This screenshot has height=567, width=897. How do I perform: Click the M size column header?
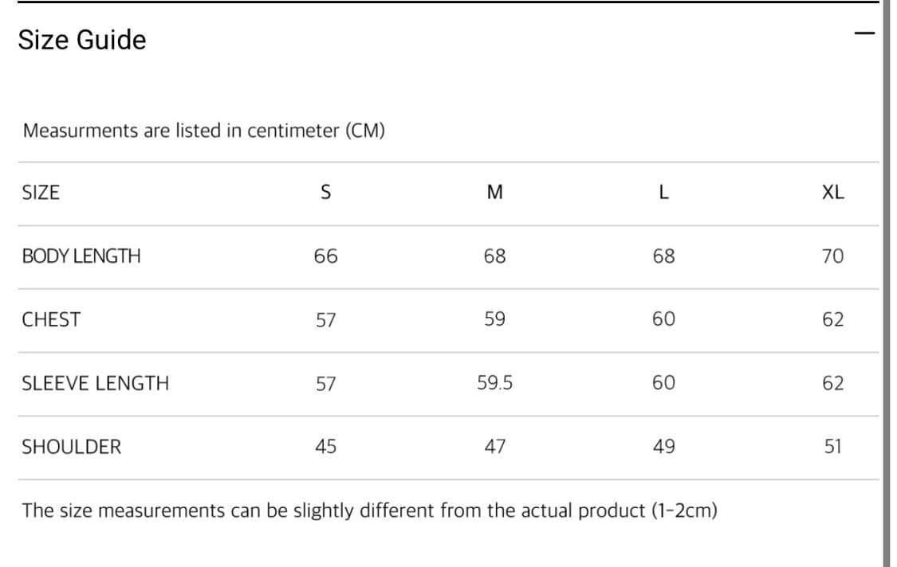[x=494, y=192]
